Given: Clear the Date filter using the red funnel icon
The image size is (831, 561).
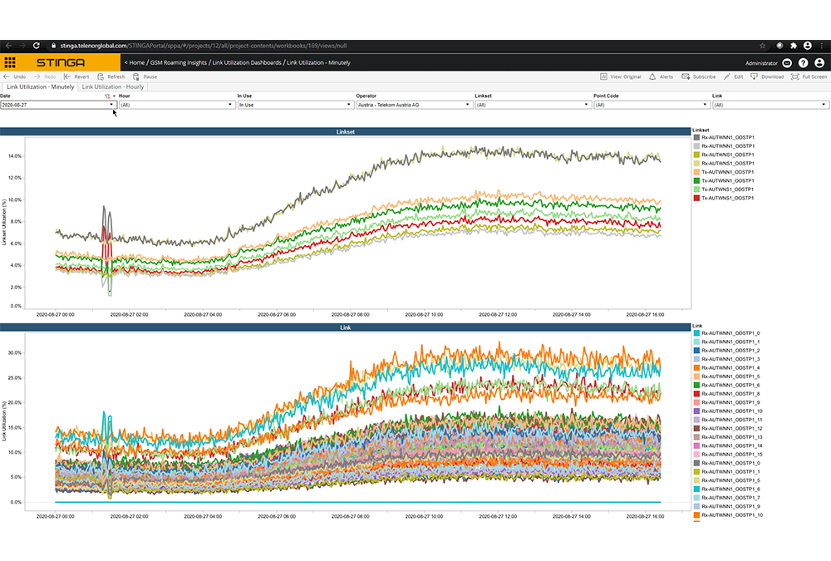Looking at the screenshot, I should (x=107, y=96).
